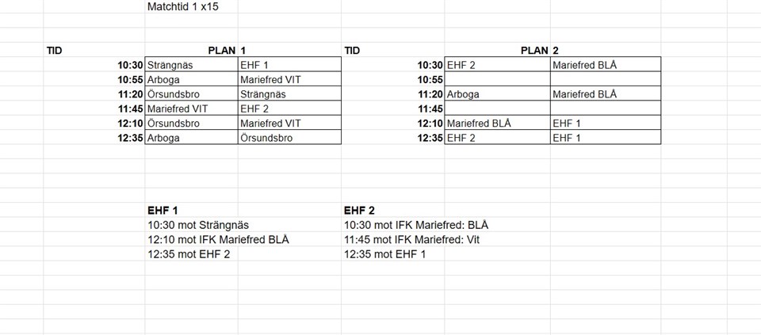Screen dimensions: 761x335
Task: Select Arboga in PLAN 1's 12:35 row
Action: click(163, 138)
